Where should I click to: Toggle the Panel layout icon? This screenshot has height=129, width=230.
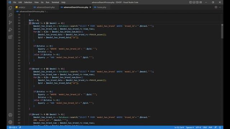coord(194,3)
